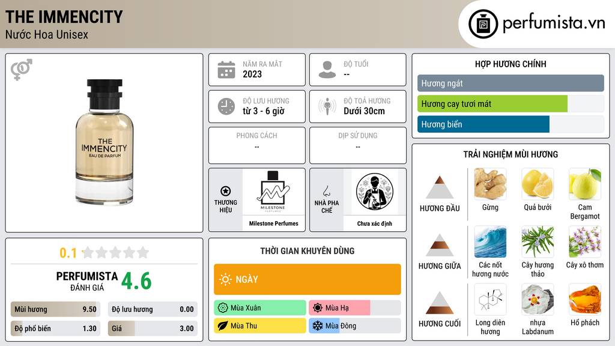
Task: Click the calendar icon beside Năm ra mắt
Action: [x=226, y=70]
